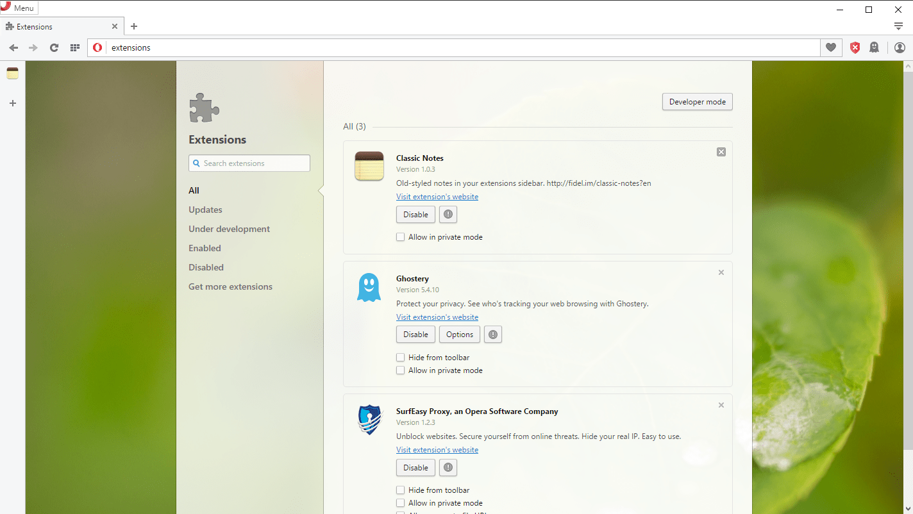
Task: Open the user profile icon in toolbar
Action: pyautogui.click(x=900, y=47)
